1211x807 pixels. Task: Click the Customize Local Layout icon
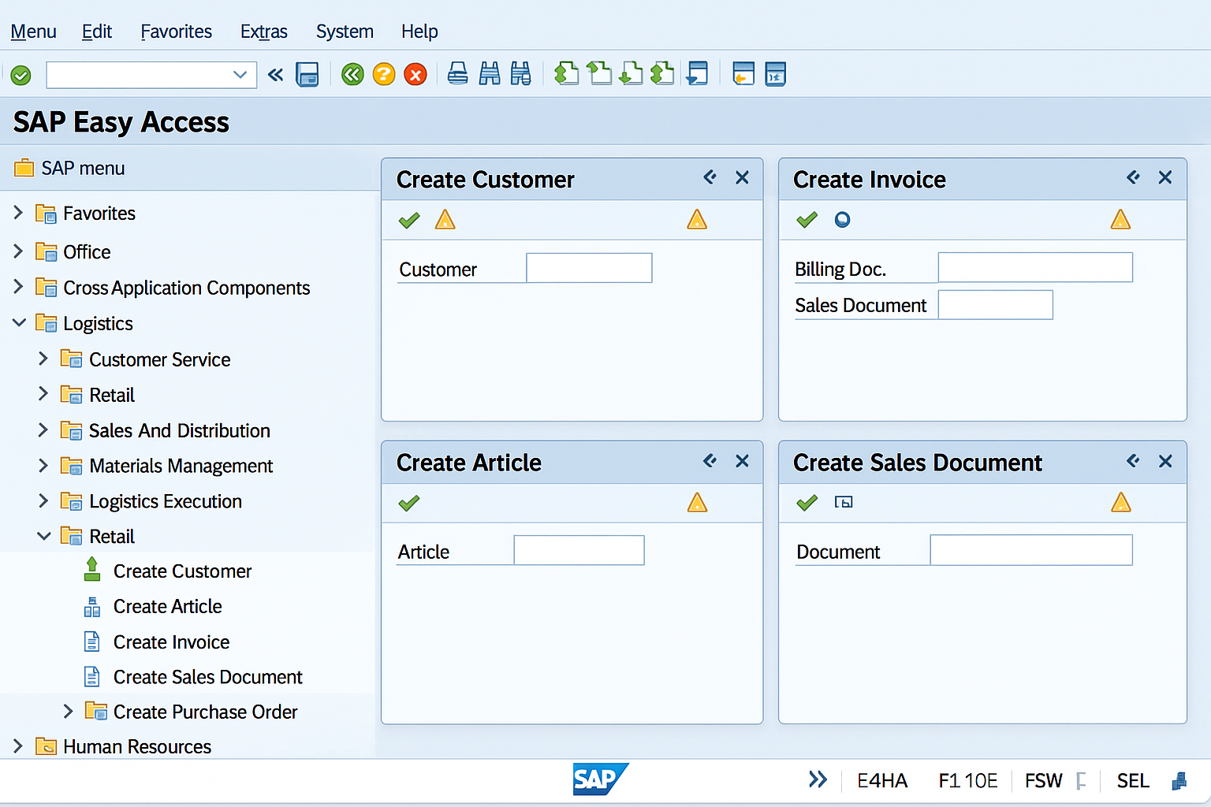(776, 73)
